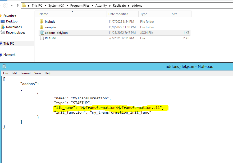Click the Notepad icon in title bar
Image resolution: width=233 pixels, height=163 pixels.
coord(4,67)
